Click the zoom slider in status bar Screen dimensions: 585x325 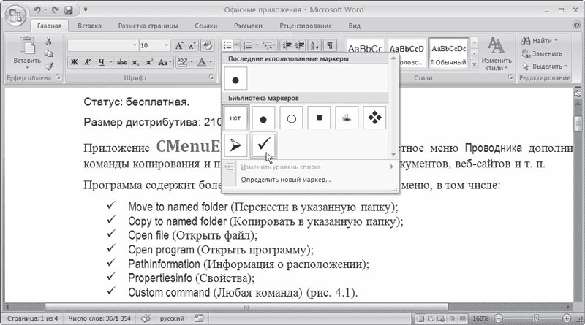536,318
